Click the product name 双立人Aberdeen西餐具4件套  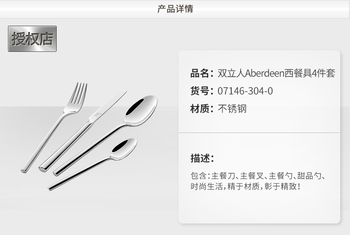coord(276,73)
